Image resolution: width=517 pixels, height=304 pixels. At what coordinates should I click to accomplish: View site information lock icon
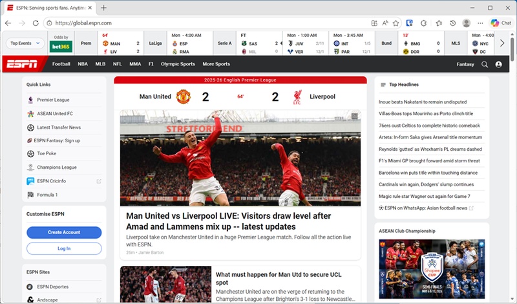pos(49,23)
